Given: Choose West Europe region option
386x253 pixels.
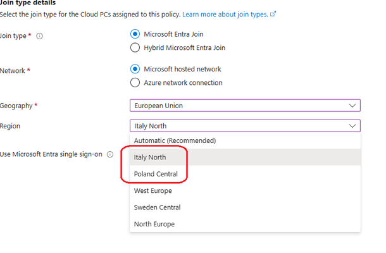Looking at the screenshot, I should pos(245,190).
